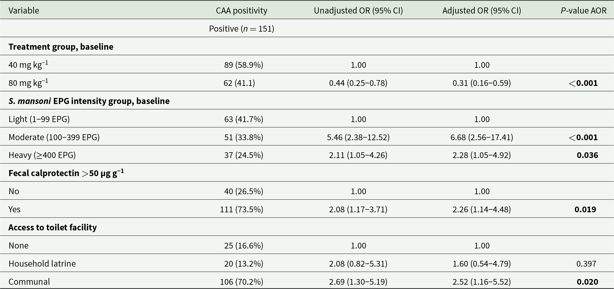614x289 pixels.
Task: Click the S. mansoni EPG intensity group heading
Action: (x=89, y=101)
